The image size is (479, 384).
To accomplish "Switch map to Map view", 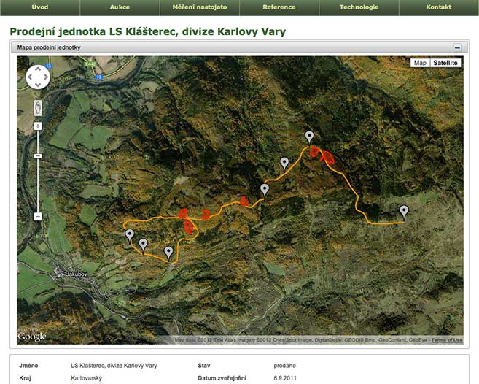I will 420,63.
